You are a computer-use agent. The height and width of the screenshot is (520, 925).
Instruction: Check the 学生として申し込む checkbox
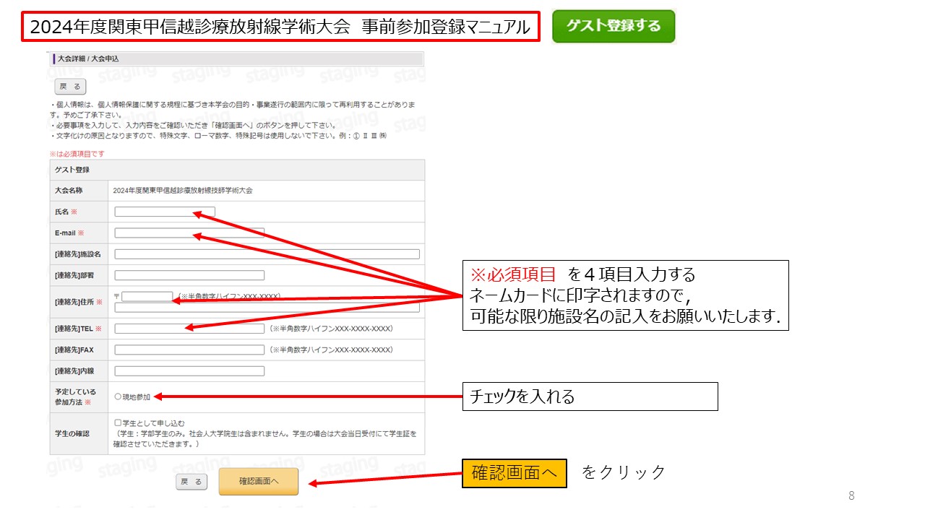click(x=118, y=422)
